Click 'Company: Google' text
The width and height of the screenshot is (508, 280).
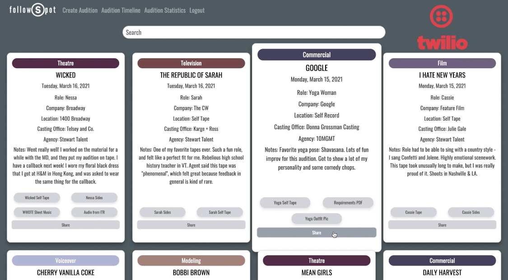click(317, 104)
